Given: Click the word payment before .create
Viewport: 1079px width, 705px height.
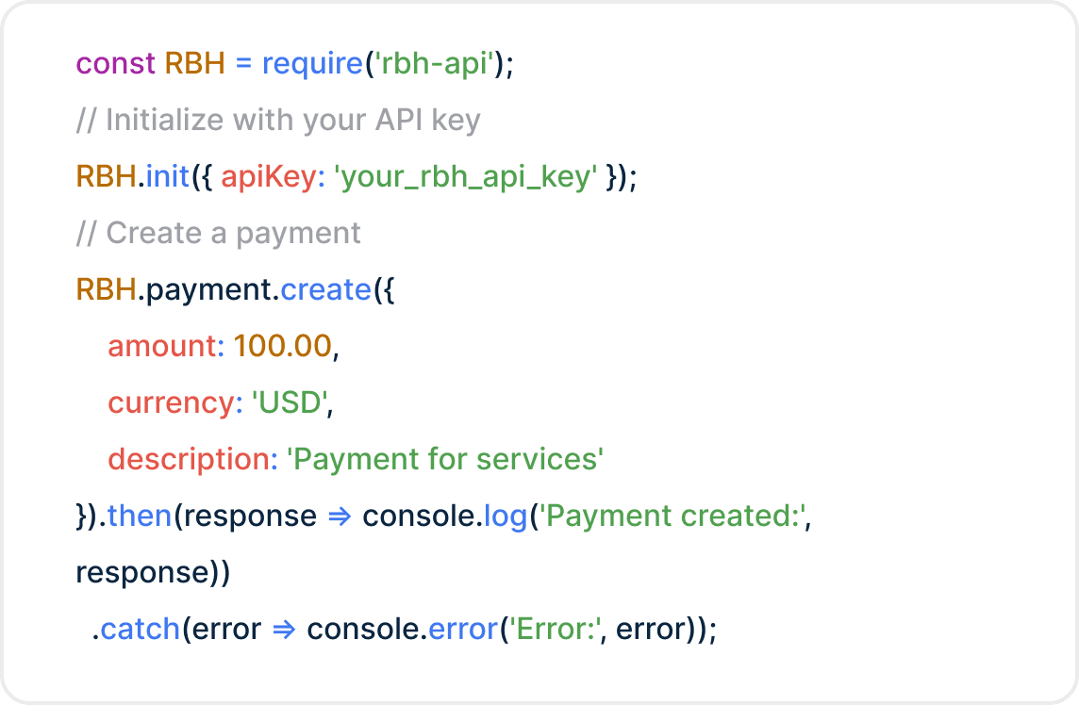Looking at the screenshot, I should click(210, 290).
